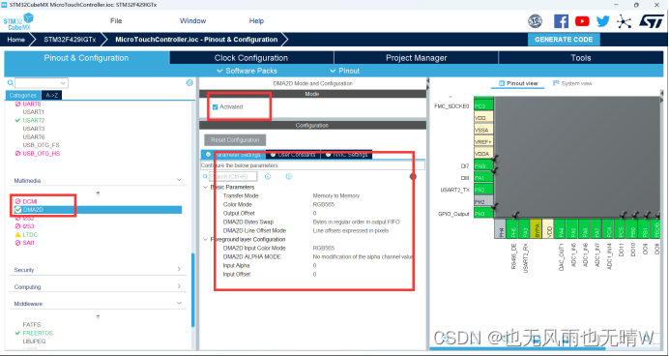
Task: Click the ST community network icon
Action: point(624,21)
